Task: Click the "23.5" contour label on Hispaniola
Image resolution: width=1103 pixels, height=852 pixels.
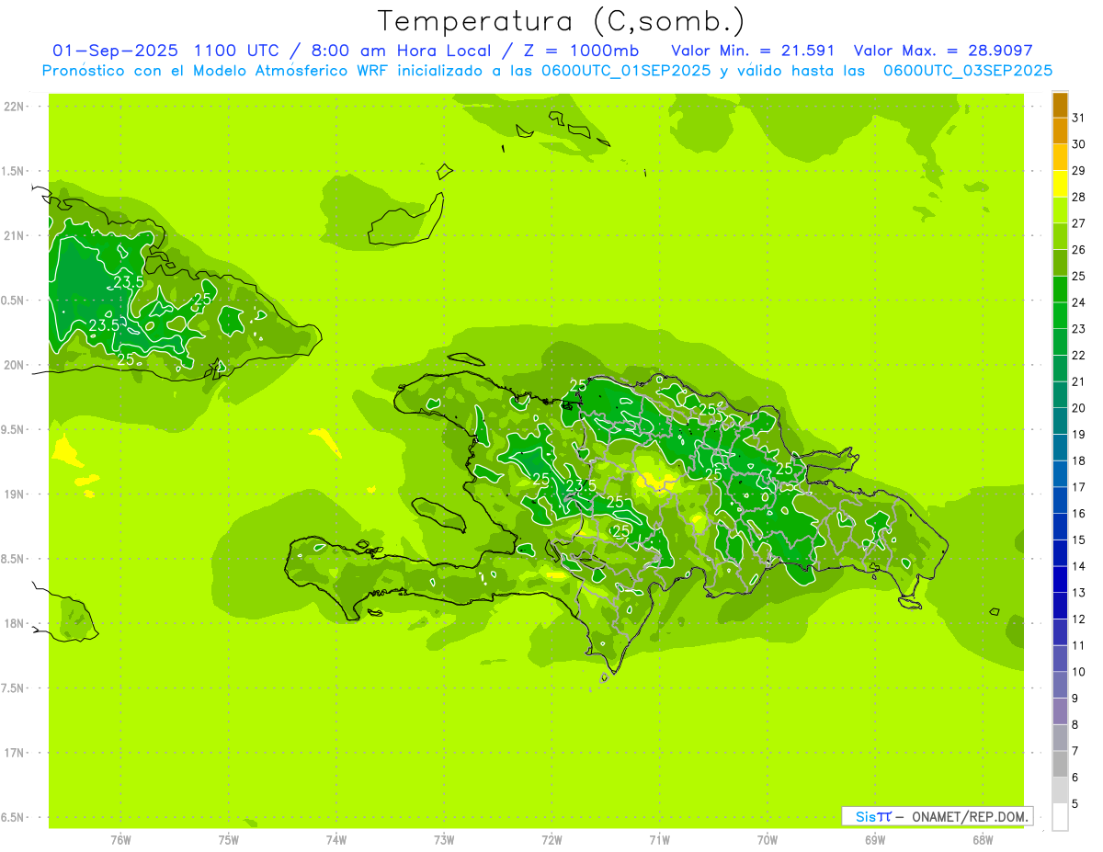Action: tap(581, 485)
